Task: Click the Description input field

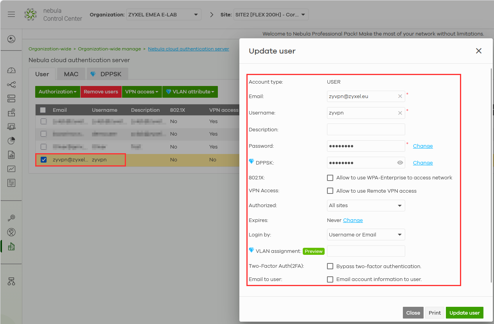Action: pyautogui.click(x=366, y=129)
